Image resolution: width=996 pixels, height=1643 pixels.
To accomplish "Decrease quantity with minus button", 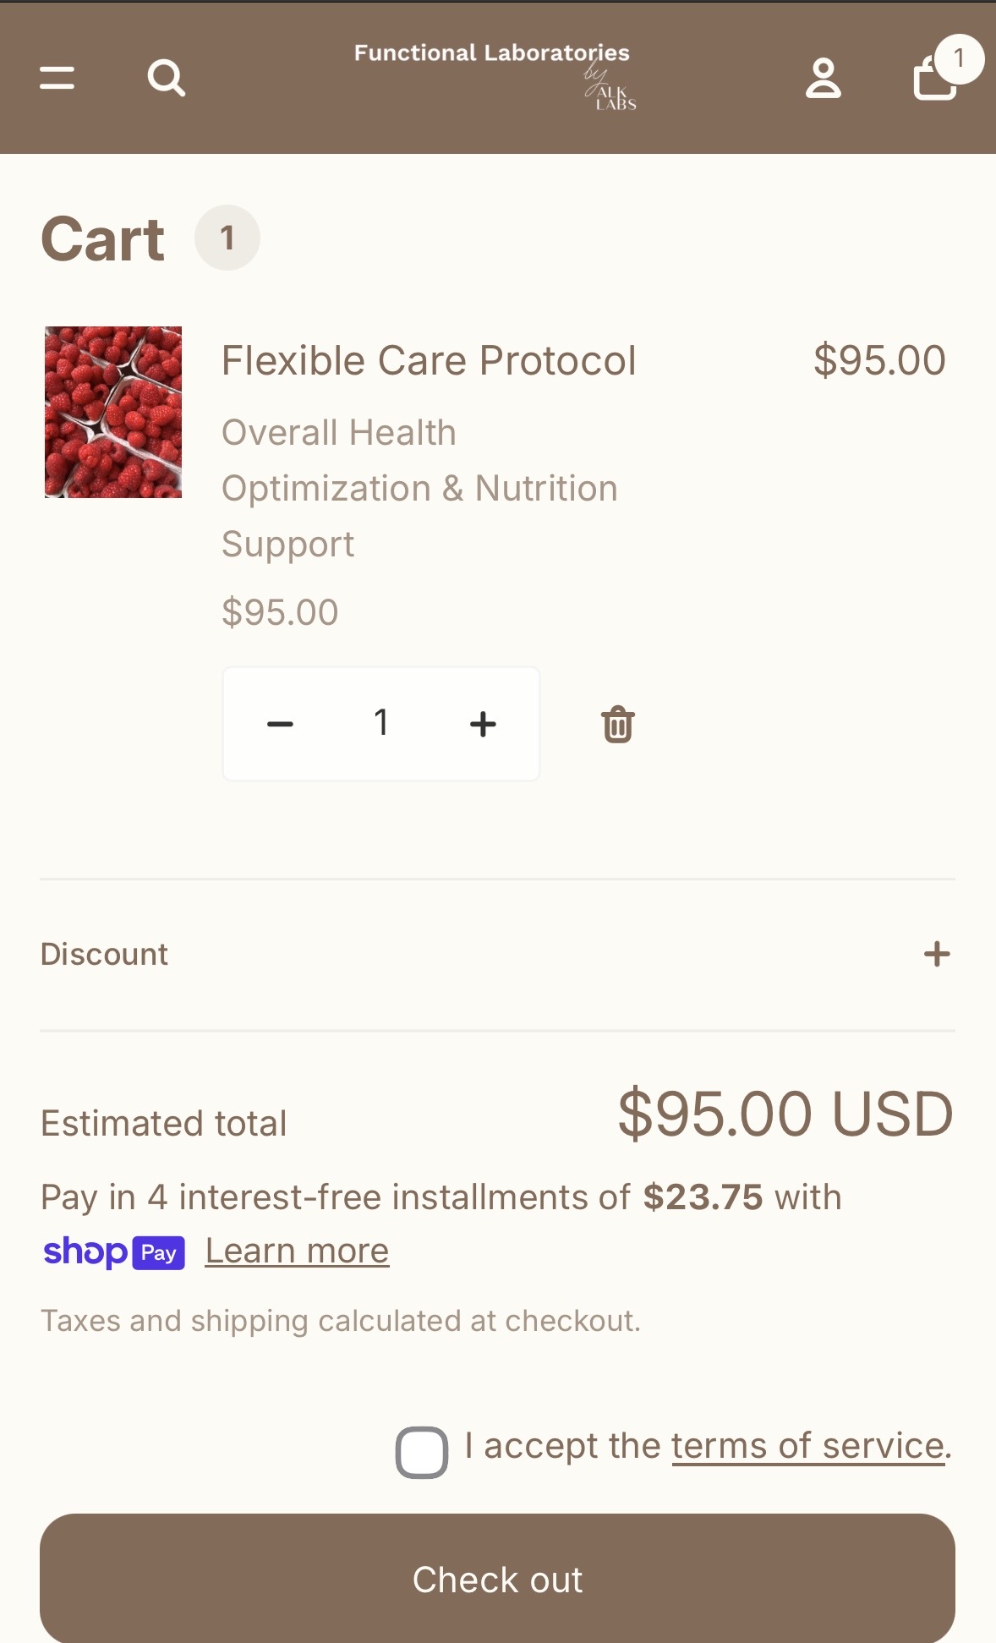I will [x=280, y=724].
